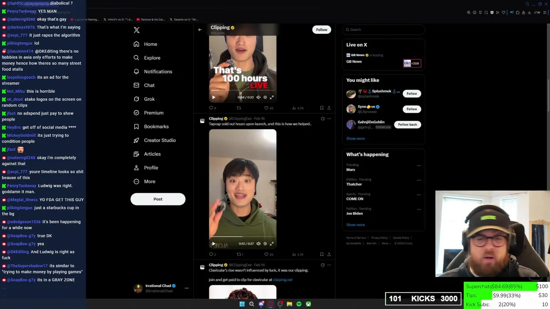Open the taskbar search icon
Screen dimensions: 550x309
(x=251, y=304)
